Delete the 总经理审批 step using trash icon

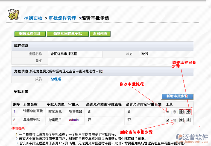(174, 120)
